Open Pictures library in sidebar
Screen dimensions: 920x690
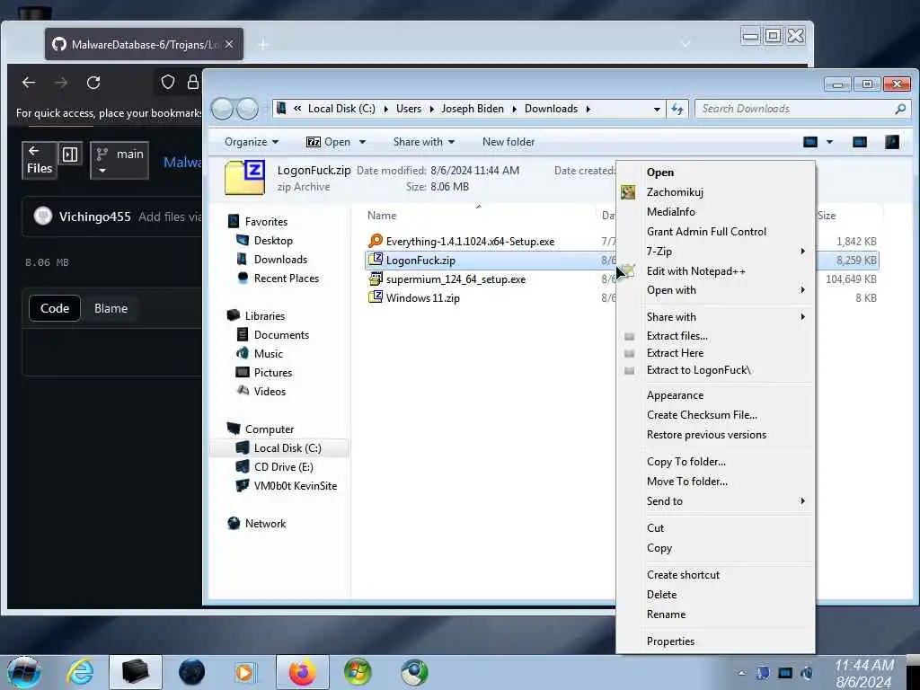pos(273,373)
